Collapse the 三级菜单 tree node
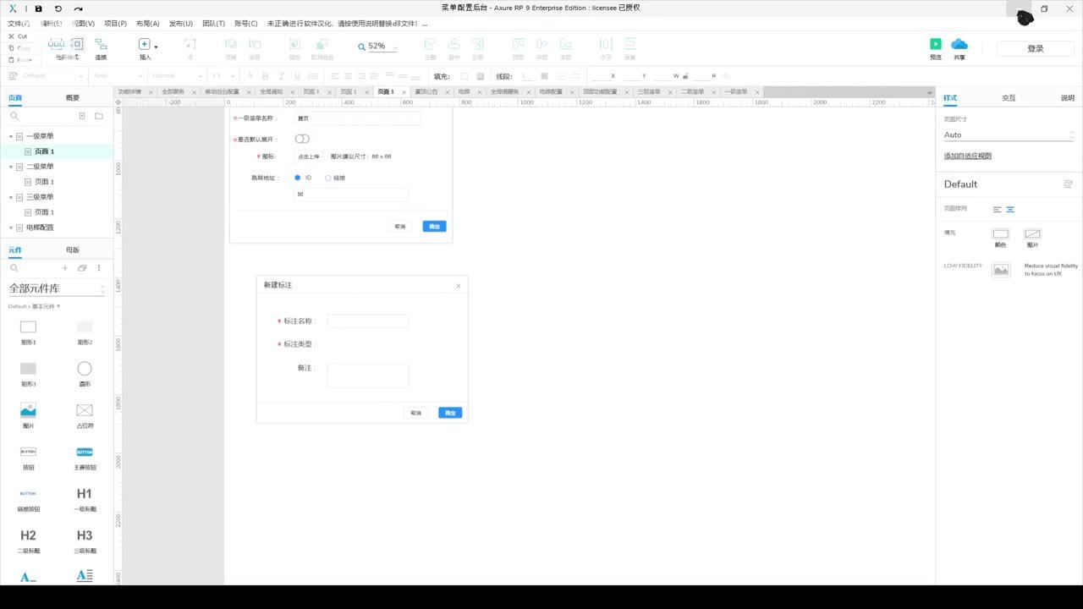This screenshot has width=1083, height=609. click(x=11, y=197)
